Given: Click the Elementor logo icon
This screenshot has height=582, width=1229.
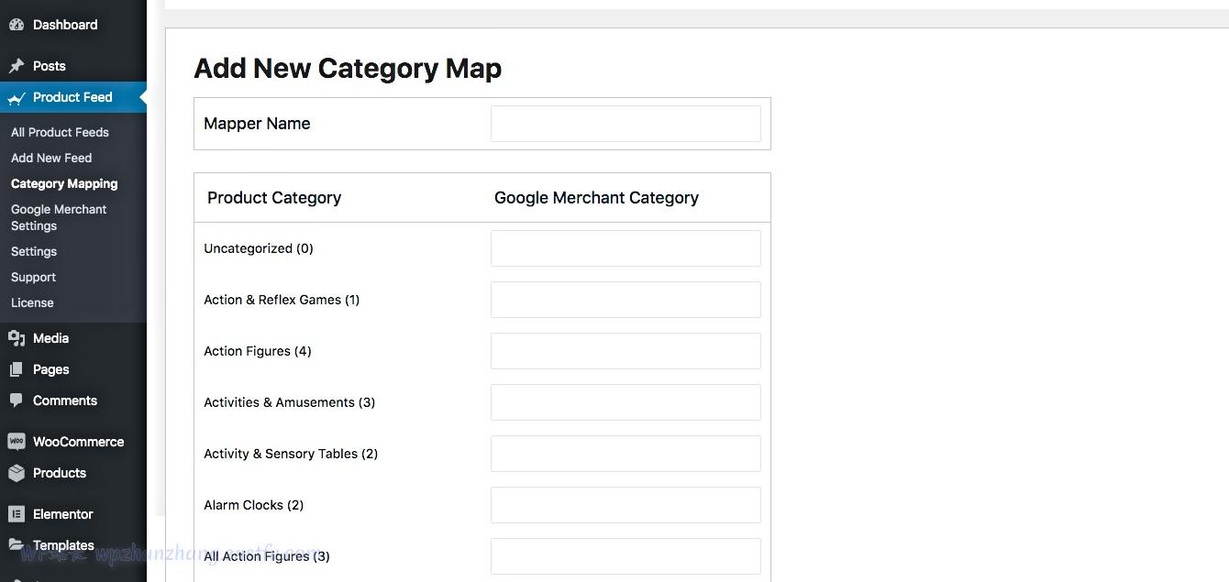Looking at the screenshot, I should [x=17, y=514].
